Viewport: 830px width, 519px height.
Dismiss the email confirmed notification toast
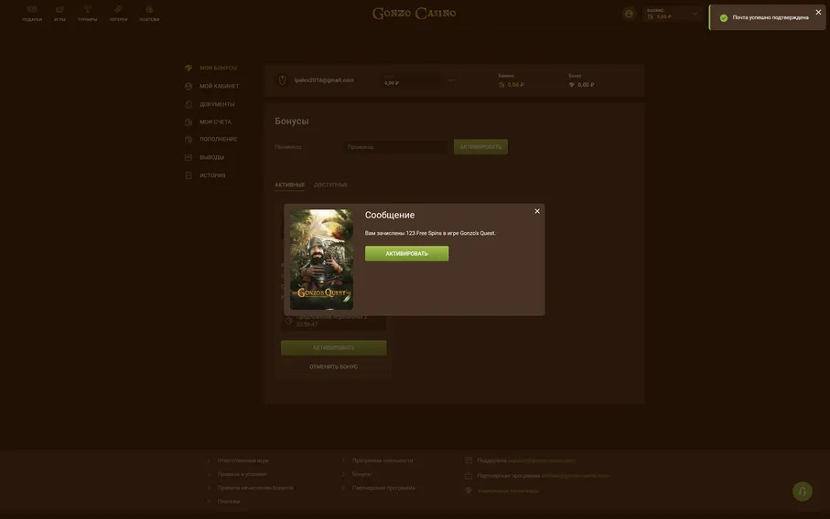(x=818, y=12)
